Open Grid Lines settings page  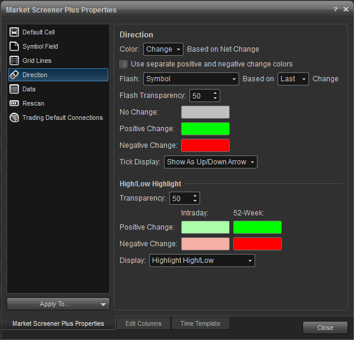[58, 61]
